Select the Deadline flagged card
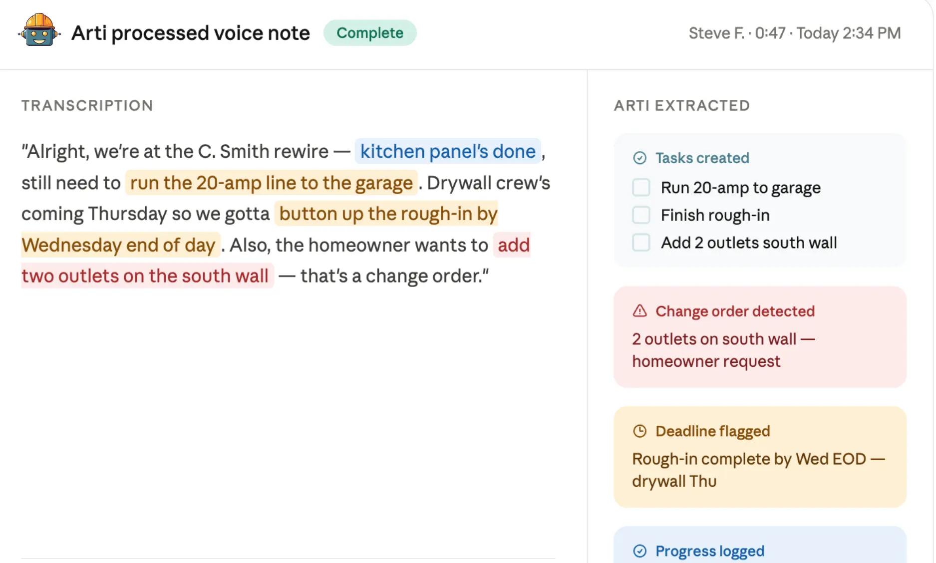The width and height of the screenshot is (936, 563). coord(759,457)
